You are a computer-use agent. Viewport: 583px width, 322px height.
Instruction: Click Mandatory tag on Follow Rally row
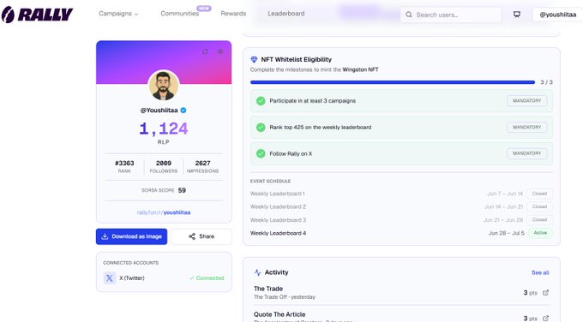click(527, 153)
